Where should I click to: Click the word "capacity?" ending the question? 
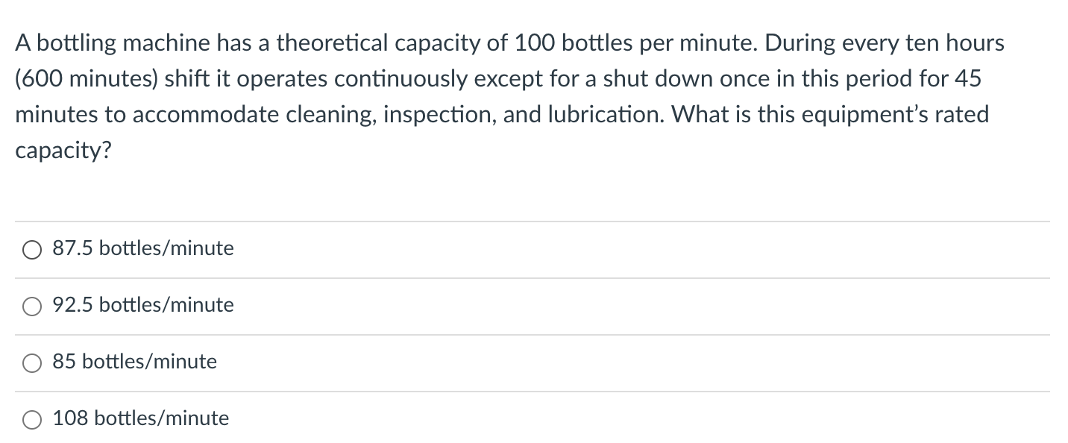click(x=63, y=151)
